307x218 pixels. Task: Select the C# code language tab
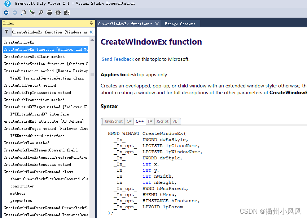(x=129, y=121)
